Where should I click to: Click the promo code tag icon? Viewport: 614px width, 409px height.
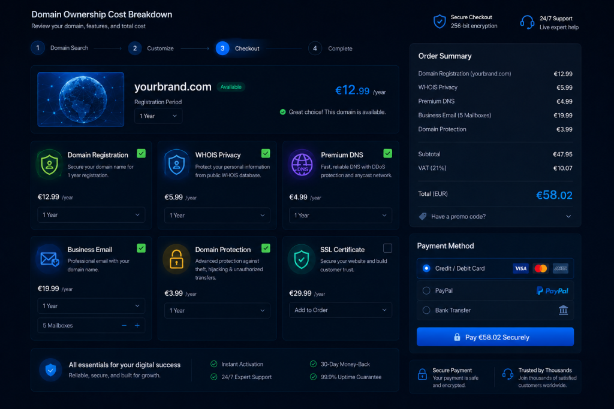(423, 216)
